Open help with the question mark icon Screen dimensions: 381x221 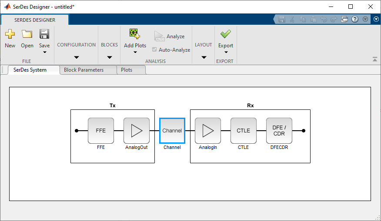tap(355, 19)
